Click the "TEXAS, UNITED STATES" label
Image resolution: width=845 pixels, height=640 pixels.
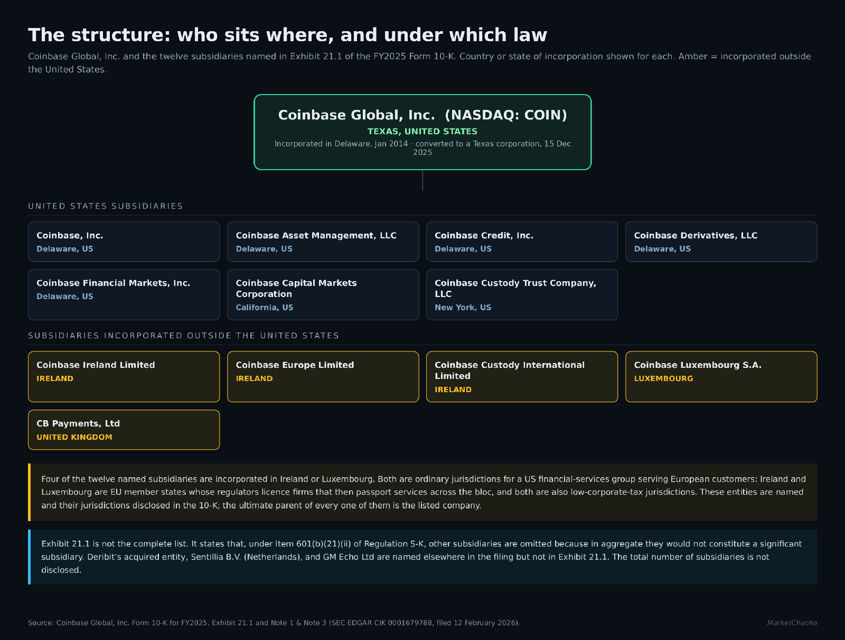(422, 131)
